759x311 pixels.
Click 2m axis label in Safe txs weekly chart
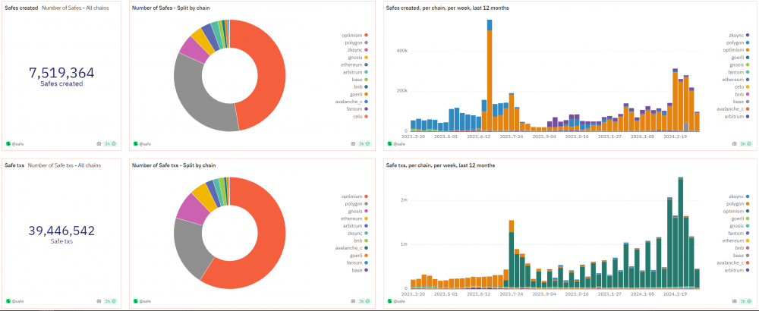(403, 199)
